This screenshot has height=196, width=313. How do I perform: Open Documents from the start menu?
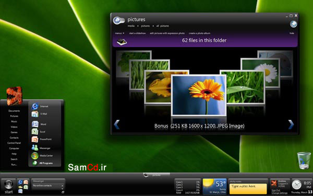pyautogui.click(x=14, y=111)
